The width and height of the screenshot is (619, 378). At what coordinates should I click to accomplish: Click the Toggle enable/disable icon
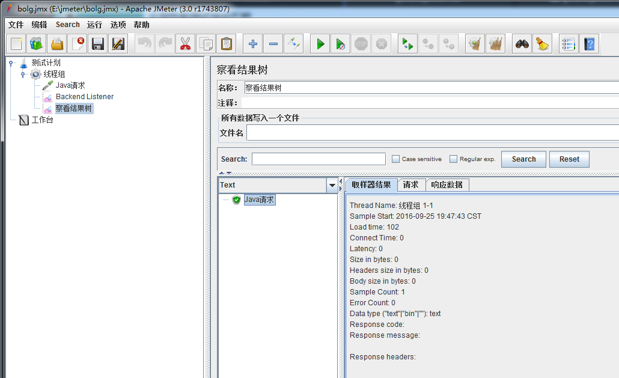294,44
